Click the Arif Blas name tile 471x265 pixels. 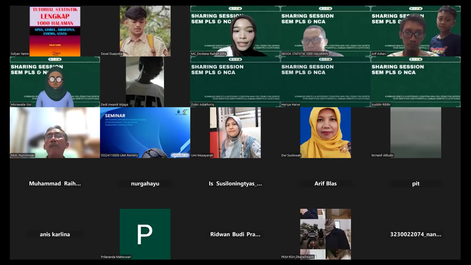coord(325,183)
